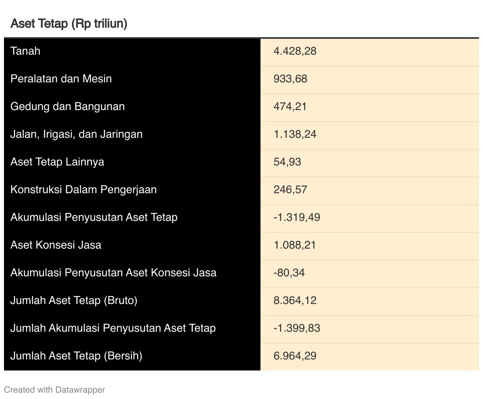Screen dimensions: 483x399
Task: Select the Aset Konsesi Jasa label
Action: coord(56,245)
